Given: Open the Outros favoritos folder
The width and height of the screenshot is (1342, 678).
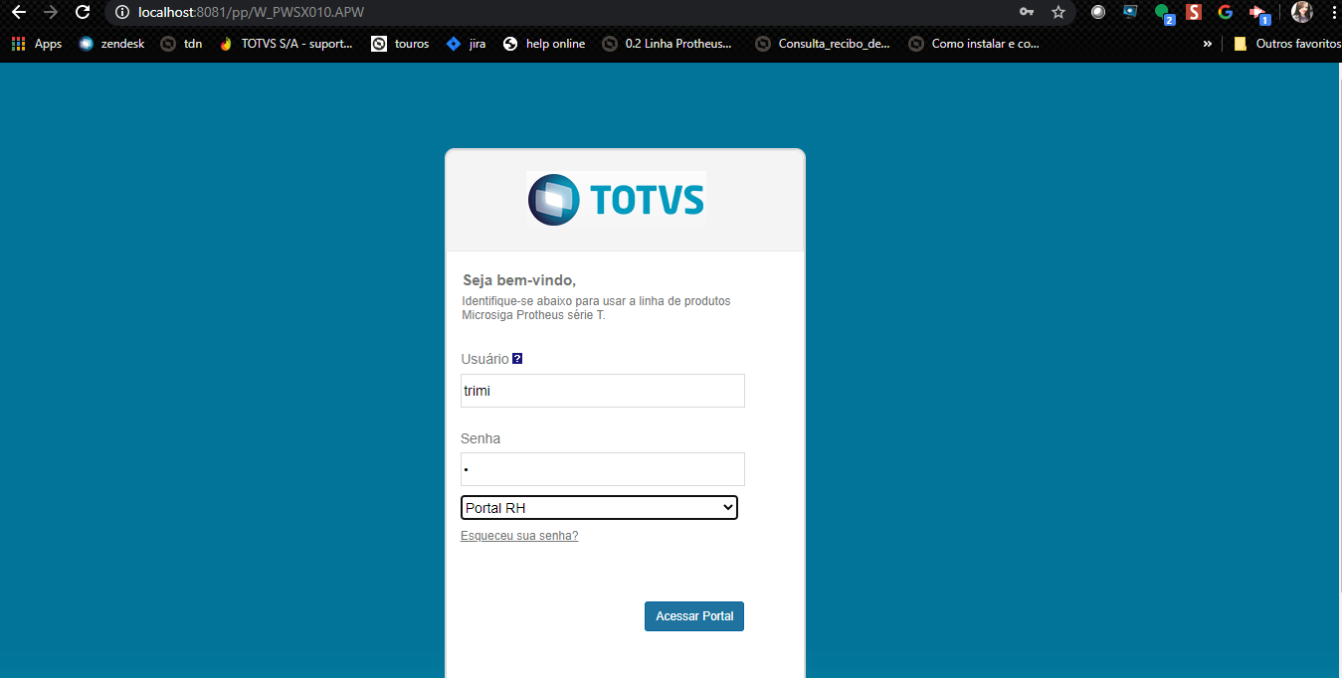Looking at the screenshot, I should (1286, 44).
